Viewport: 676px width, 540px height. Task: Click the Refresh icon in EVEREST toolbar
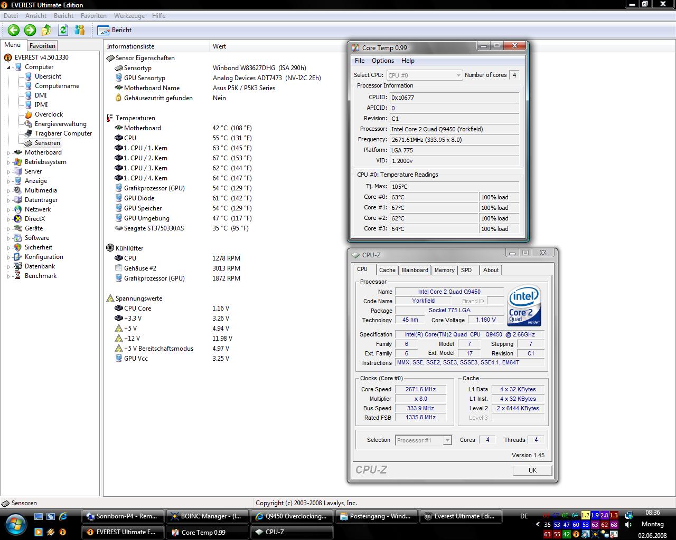click(x=63, y=30)
